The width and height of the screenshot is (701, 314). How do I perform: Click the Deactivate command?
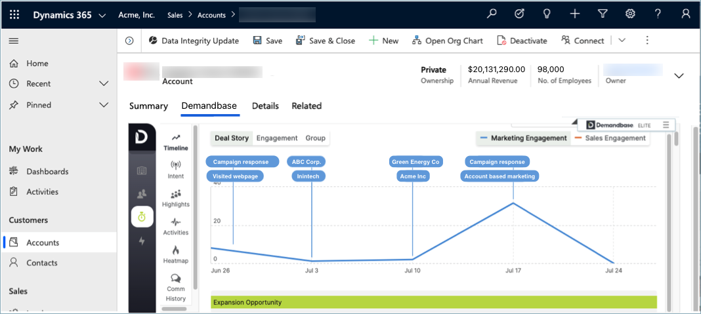[522, 41]
